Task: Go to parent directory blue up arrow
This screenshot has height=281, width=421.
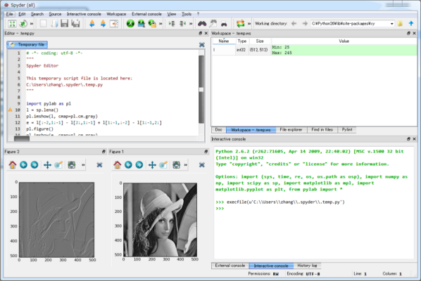Action: click(411, 24)
